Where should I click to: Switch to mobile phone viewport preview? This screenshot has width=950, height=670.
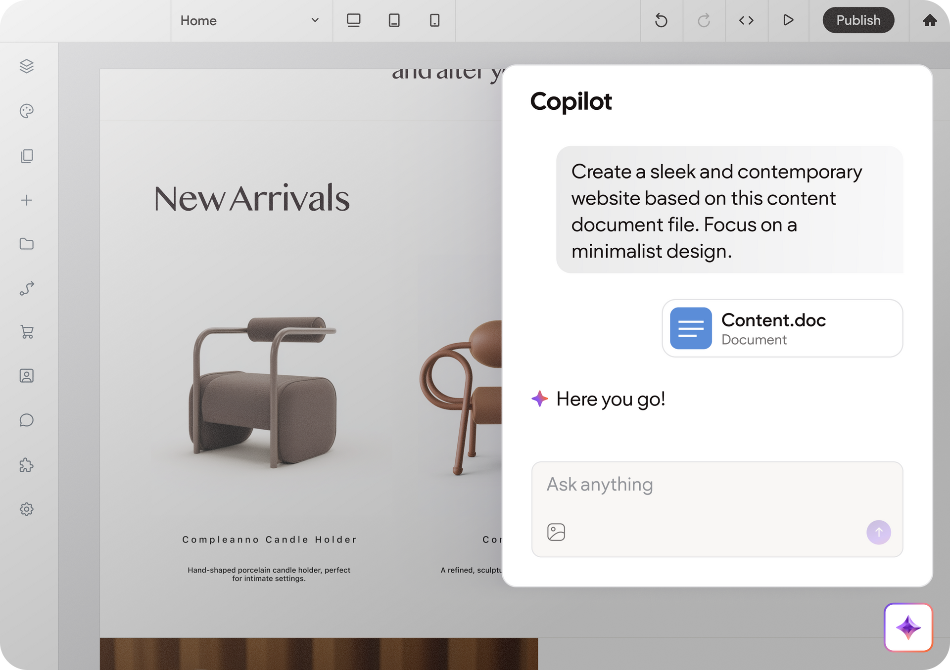pyautogui.click(x=434, y=20)
